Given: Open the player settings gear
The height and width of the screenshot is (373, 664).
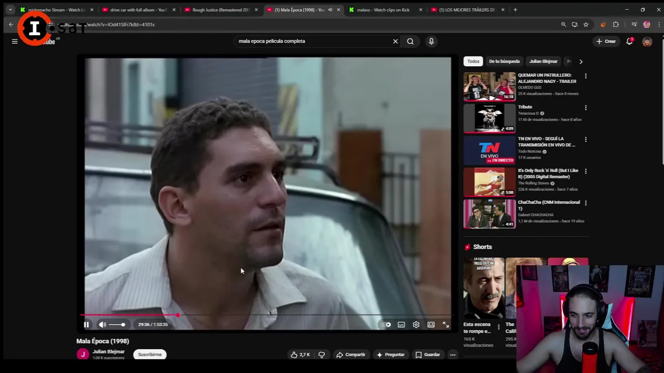Looking at the screenshot, I should click(x=416, y=325).
